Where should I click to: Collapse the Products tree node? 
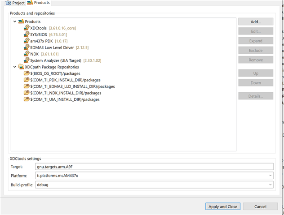pyautogui.click(x=15, y=21)
